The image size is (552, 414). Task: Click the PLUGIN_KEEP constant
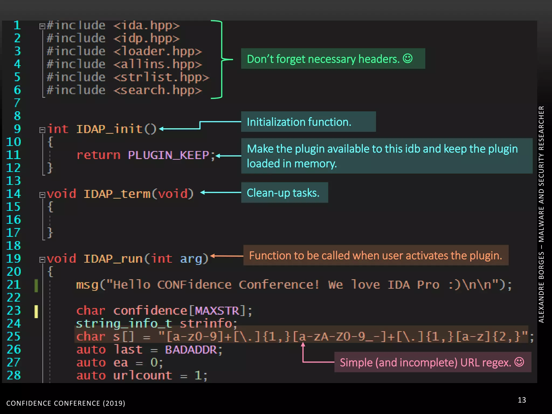168,155
